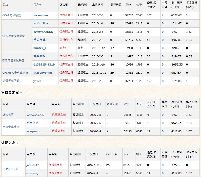View user 天边一片云 profile
Viewport: 201px width, 177px height.
(x=41, y=23)
